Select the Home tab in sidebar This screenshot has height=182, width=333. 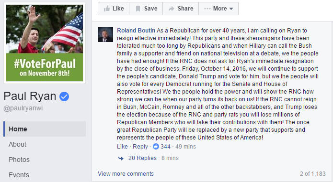[x=45, y=129]
